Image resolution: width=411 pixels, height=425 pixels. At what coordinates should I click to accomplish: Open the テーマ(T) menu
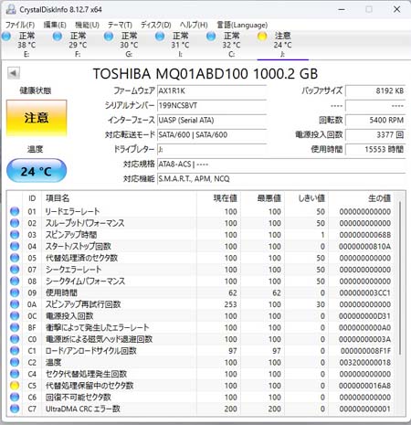(x=120, y=25)
